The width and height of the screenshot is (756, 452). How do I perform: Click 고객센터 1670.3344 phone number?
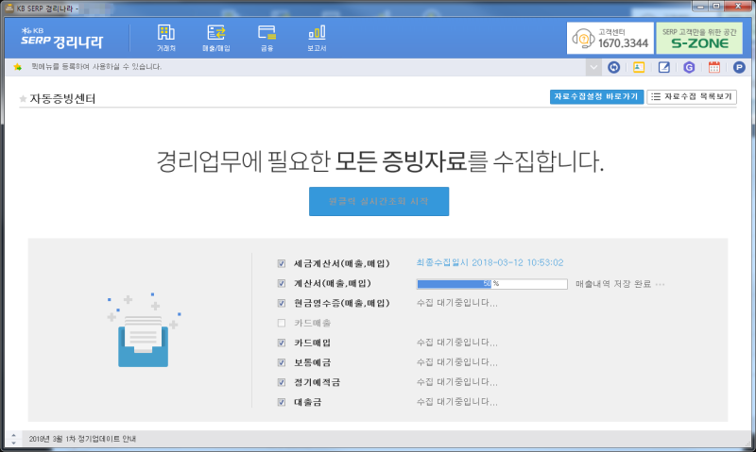623,43
